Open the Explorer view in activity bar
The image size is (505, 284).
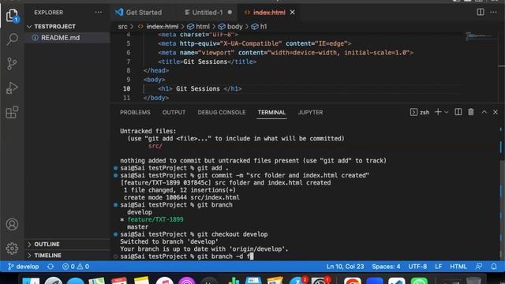click(x=12, y=15)
